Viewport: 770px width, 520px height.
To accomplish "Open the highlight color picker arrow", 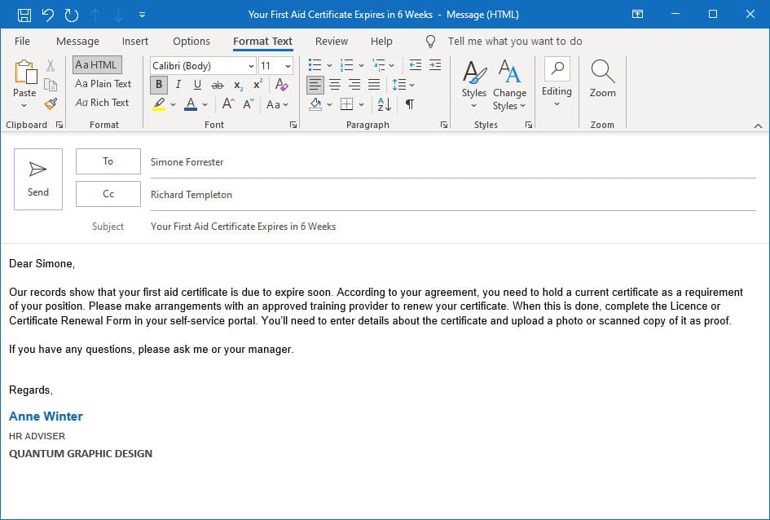I will (x=173, y=104).
